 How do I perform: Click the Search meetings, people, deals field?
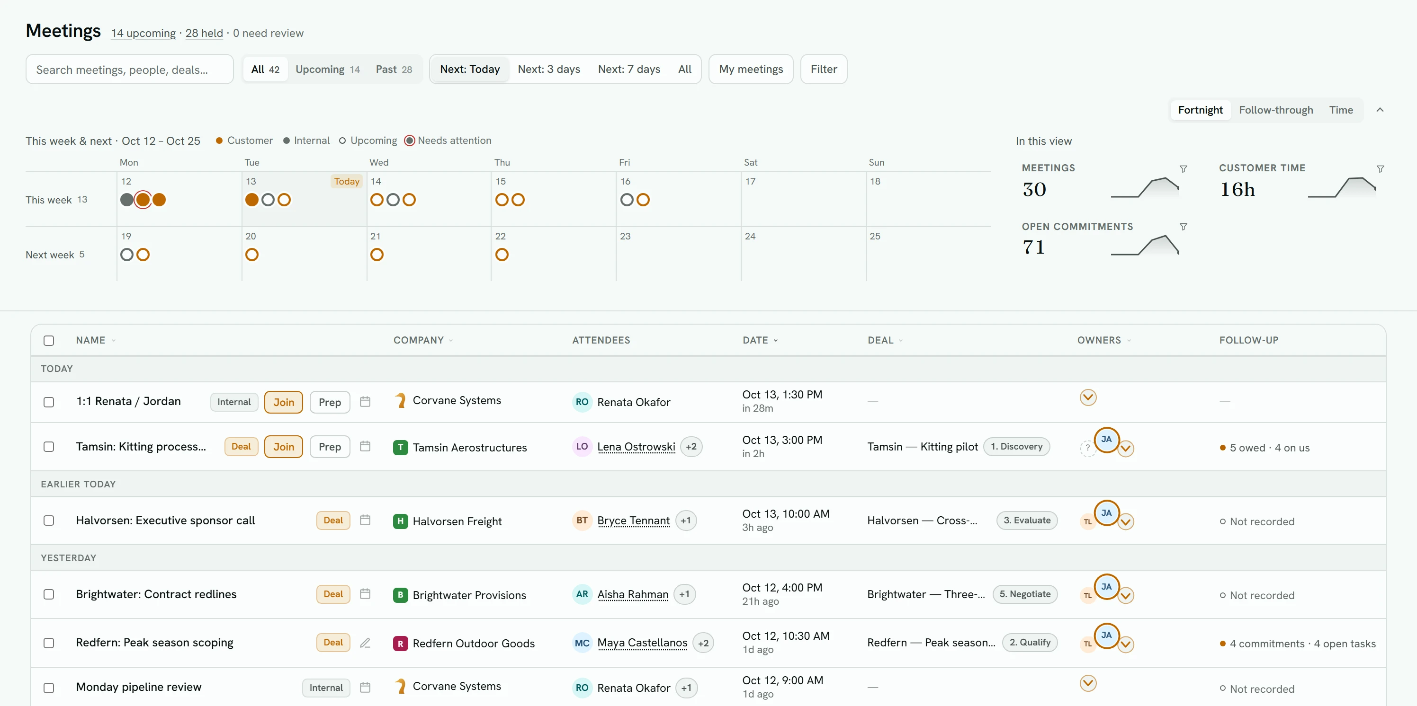(130, 69)
